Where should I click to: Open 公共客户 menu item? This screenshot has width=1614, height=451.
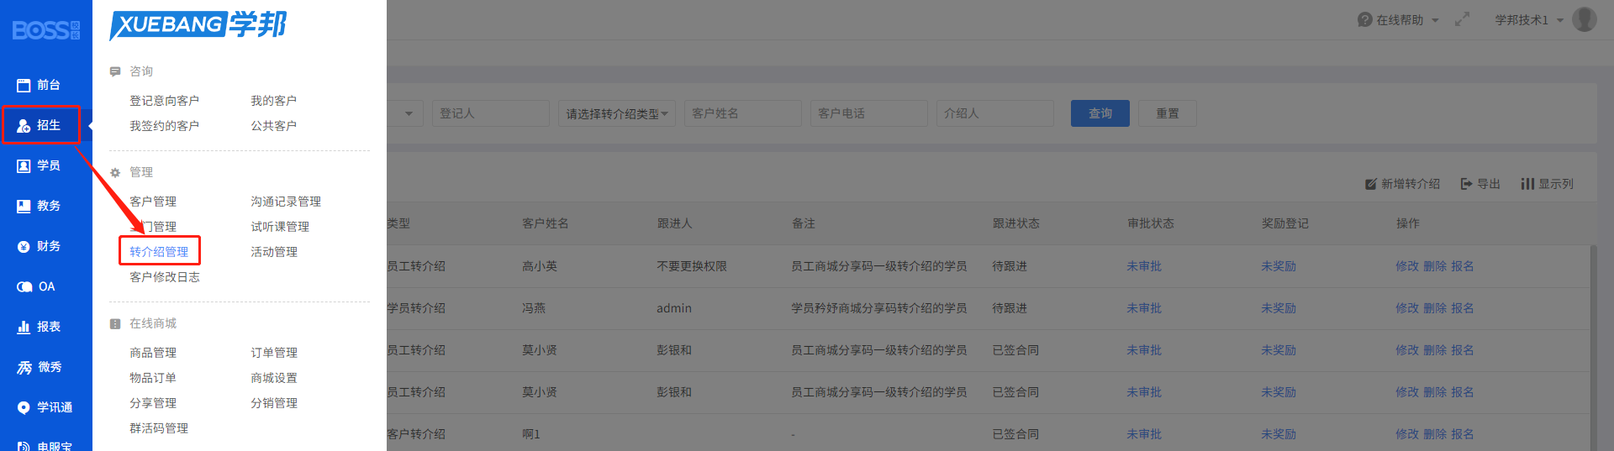pyautogui.click(x=273, y=126)
